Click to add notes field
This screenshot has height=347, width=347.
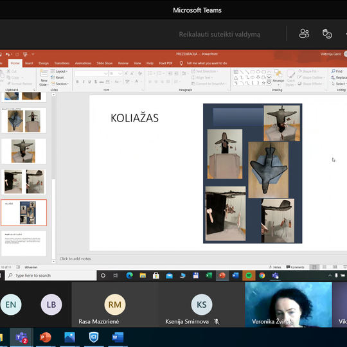click(75, 259)
